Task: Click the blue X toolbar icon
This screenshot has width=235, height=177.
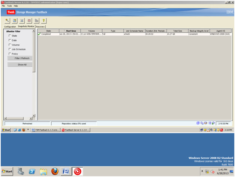Action: pyautogui.click(x=22, y=21)
